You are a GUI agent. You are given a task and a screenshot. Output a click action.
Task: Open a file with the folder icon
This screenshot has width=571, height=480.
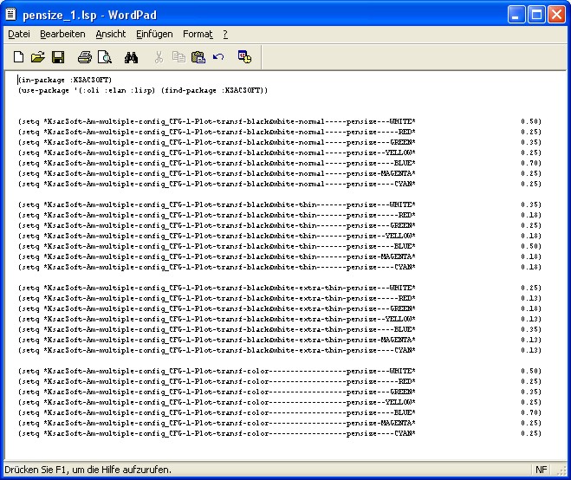click(37, 58)
